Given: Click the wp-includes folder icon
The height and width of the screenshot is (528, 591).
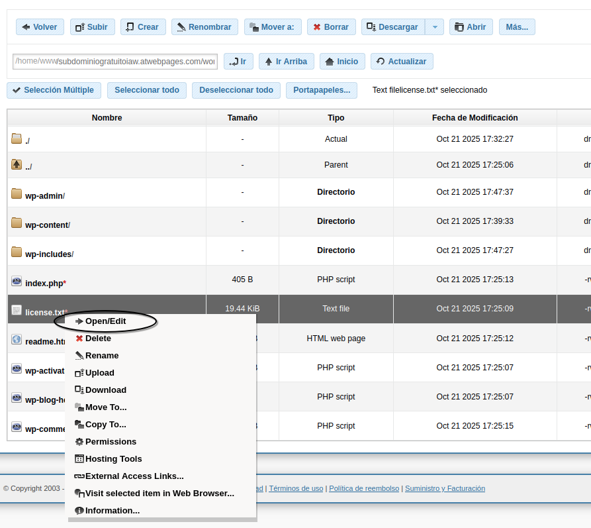Looking at the screenshot, I should pos(17,252).
